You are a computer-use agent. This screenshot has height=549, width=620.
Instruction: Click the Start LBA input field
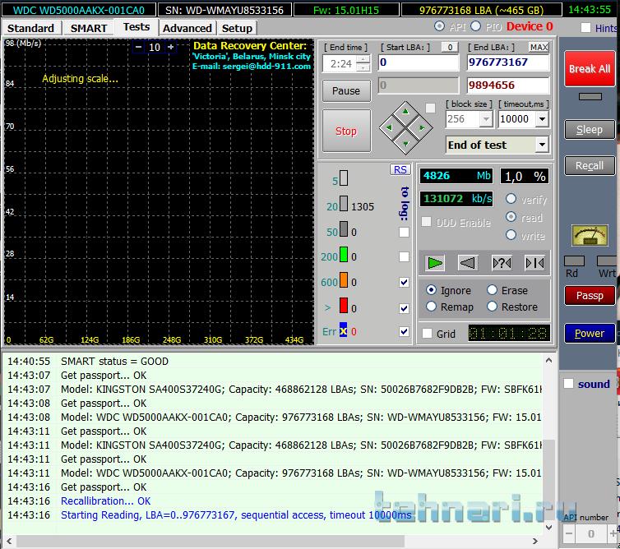[418, 62]
